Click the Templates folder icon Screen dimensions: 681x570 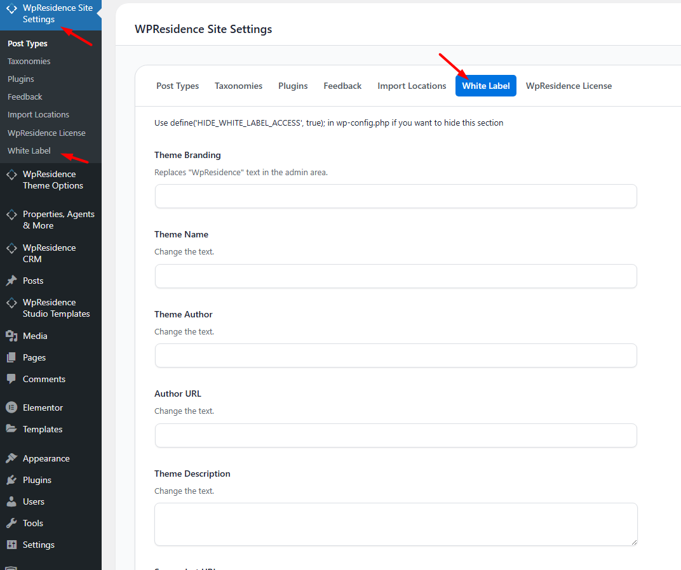(x=11, y=429)
